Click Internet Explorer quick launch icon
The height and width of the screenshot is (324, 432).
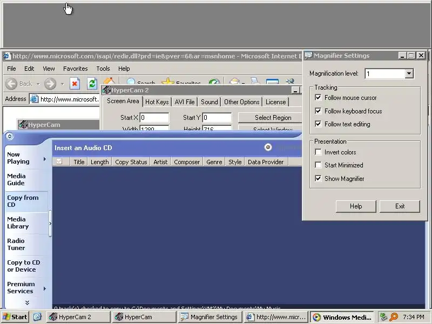point(37,317)
